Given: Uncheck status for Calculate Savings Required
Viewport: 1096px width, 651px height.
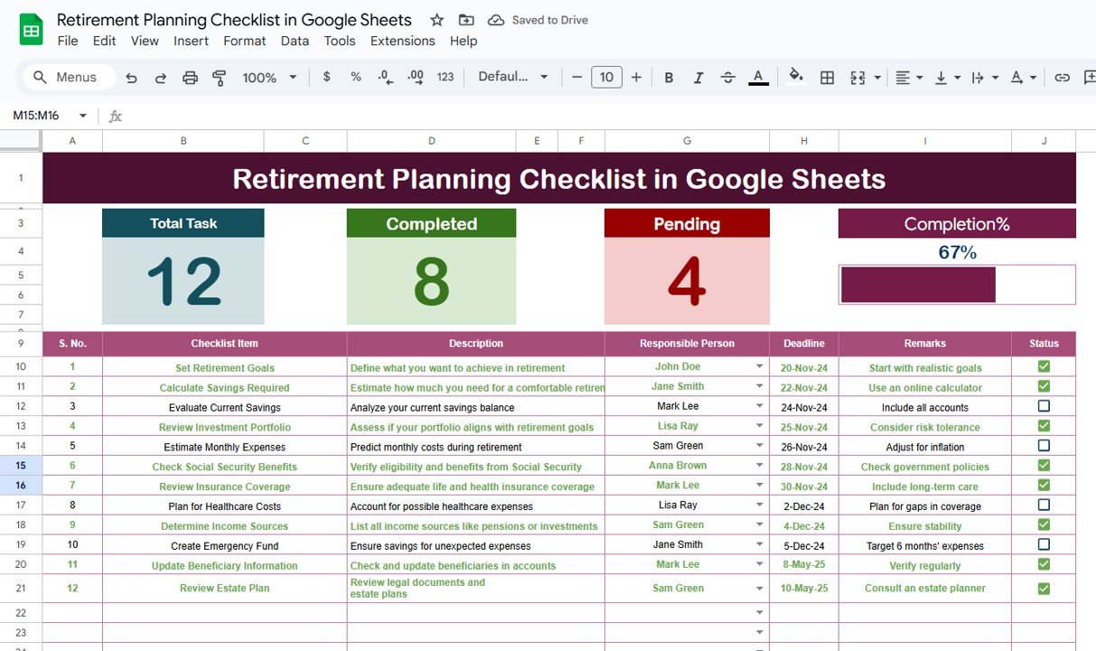Looking at the screenshot, I should click(1044, 387).
